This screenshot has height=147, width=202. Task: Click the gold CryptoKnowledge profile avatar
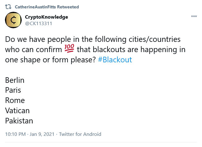(13, 20)
